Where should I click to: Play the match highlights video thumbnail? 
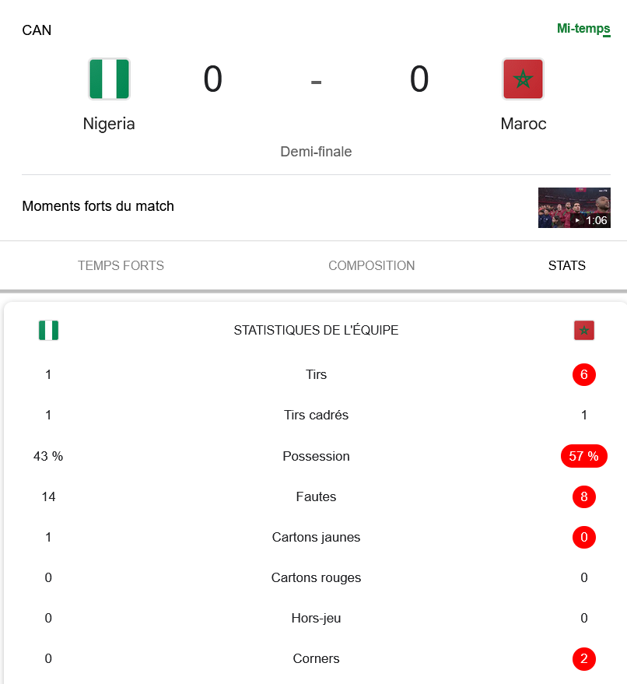[x=574, y=208]
